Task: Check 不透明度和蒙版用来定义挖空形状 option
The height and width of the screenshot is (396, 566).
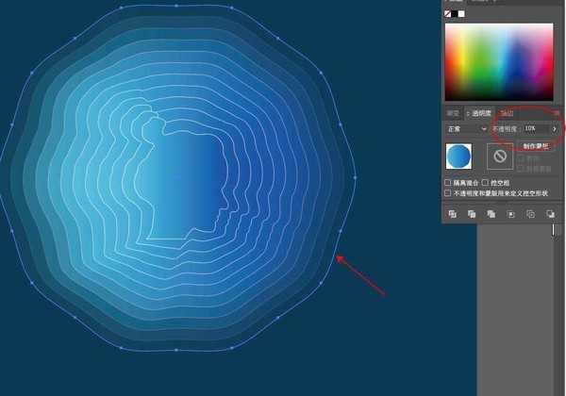Action: [448, 192]
